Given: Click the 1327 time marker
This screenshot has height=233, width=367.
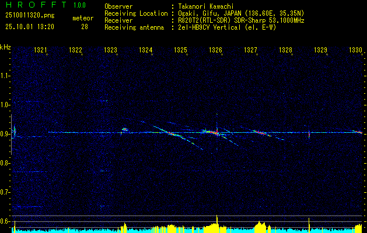Looking at the screenshot, I should click(250, 50).
